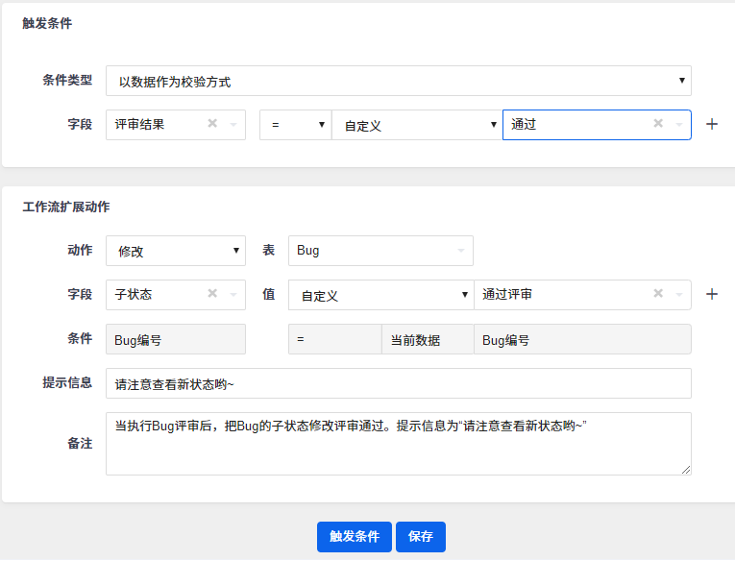Screen dimensions: 735x561
Task: Click the disabled Bug编号 condition field
Action: tap(175, 339)
